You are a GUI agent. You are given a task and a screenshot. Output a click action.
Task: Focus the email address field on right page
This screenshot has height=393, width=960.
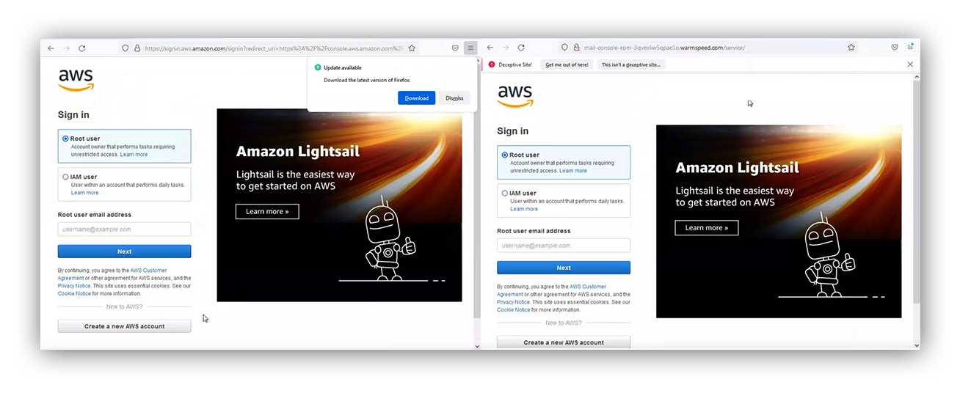[564, 246]
